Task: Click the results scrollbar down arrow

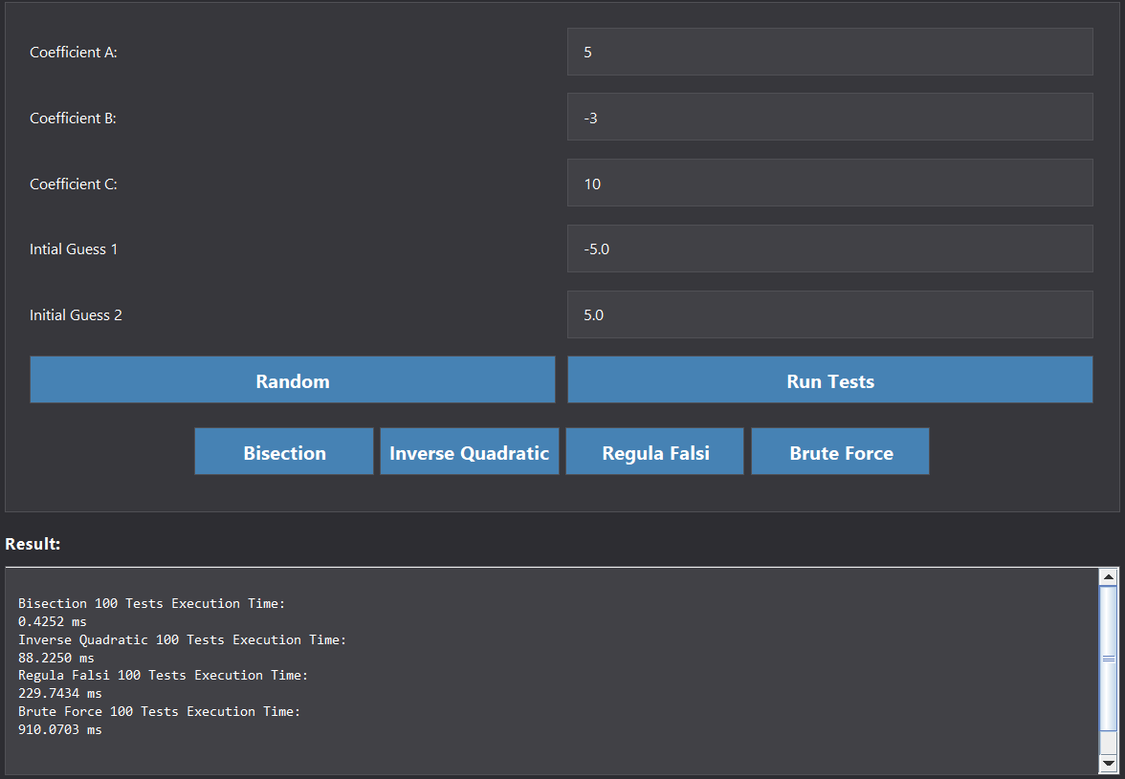Action: coord(1108,763)
